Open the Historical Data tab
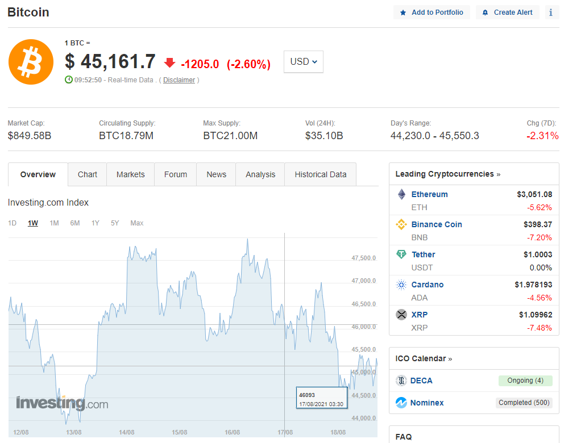Viewport: 585px width, 443px height. [321, 174]
